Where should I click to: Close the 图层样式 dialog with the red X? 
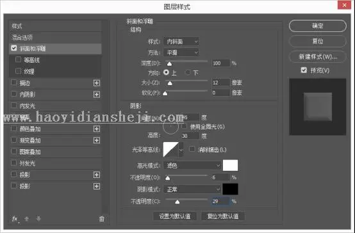tap(344, 5)
